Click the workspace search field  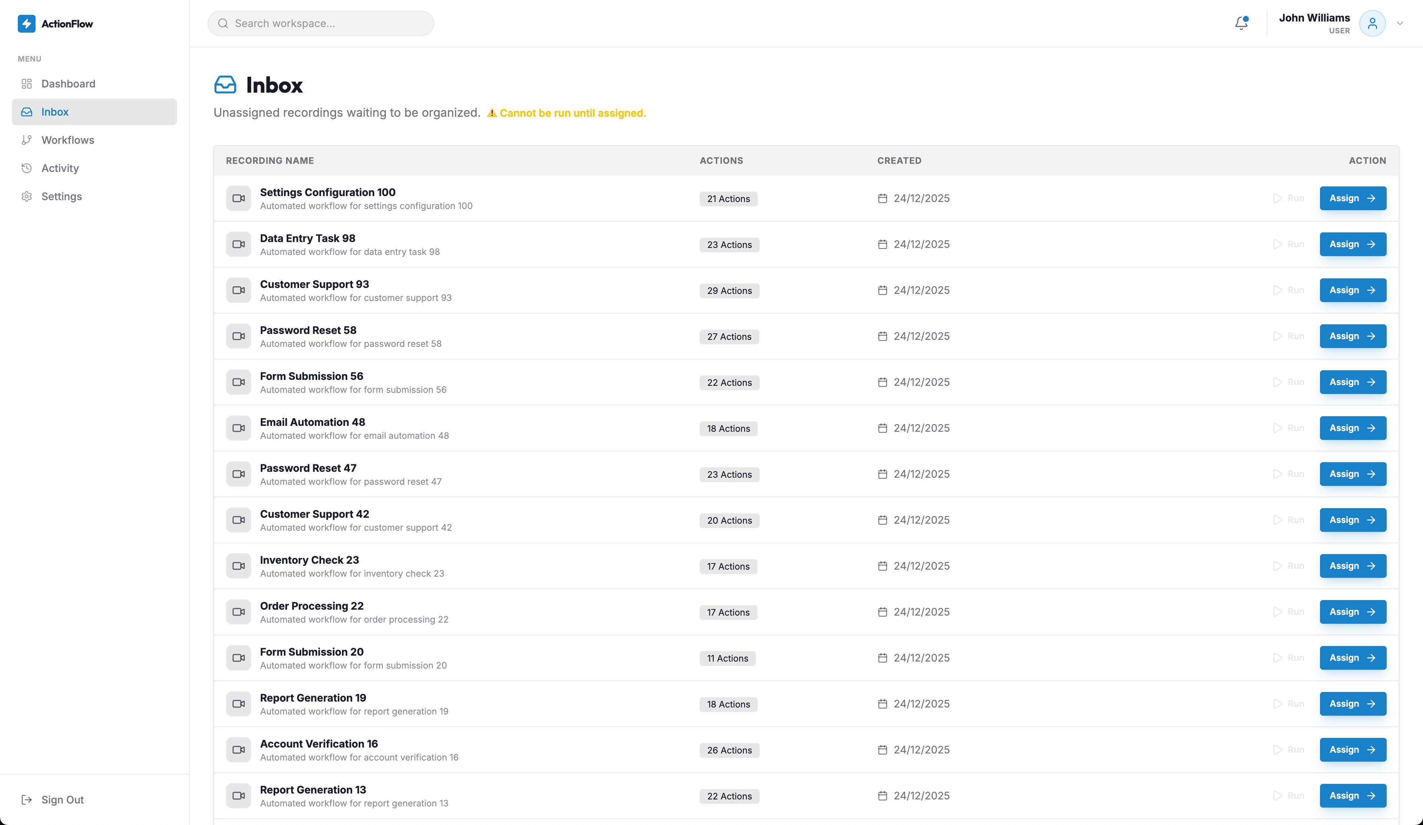(x=320, y=23)
